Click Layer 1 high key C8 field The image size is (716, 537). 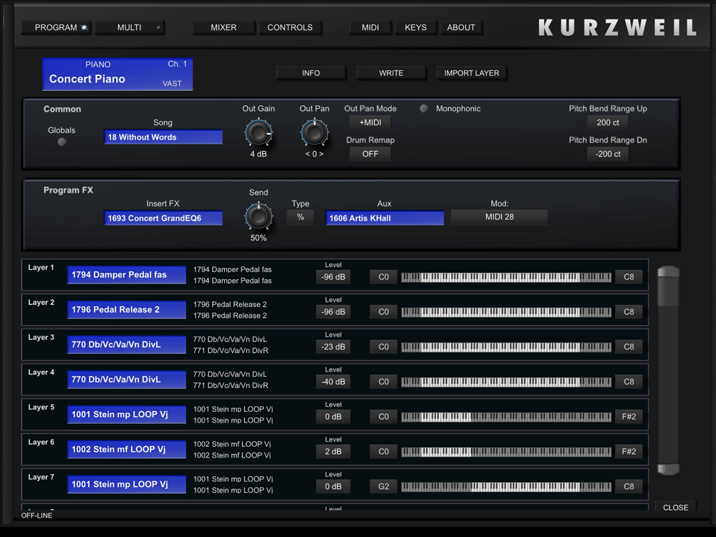pyautogui.click(x=629, y=276)
